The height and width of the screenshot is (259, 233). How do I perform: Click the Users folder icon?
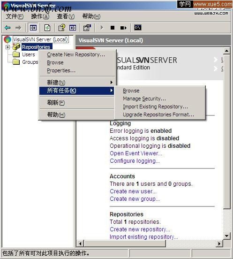(16, 54)
